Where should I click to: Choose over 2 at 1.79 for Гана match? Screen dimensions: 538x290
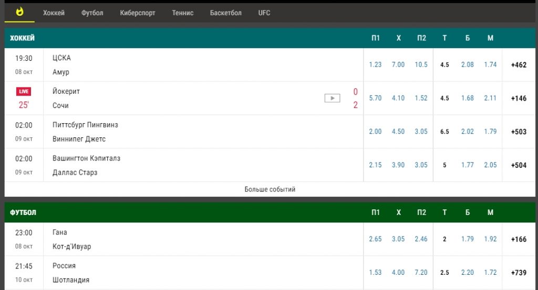[x=467, y=239]
